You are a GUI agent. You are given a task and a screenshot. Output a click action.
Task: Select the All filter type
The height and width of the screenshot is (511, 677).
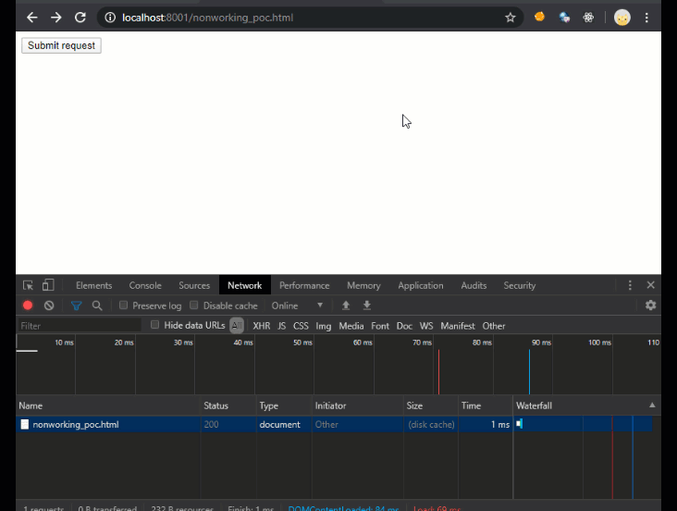(237, 326)
